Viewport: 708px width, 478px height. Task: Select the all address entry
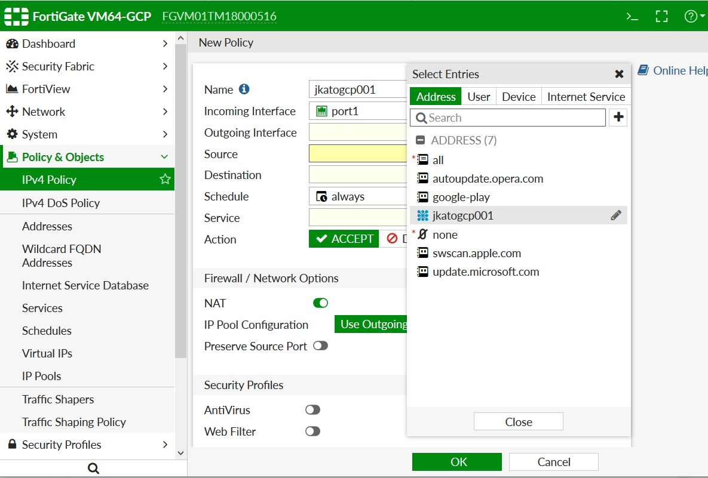click(519, 160)
